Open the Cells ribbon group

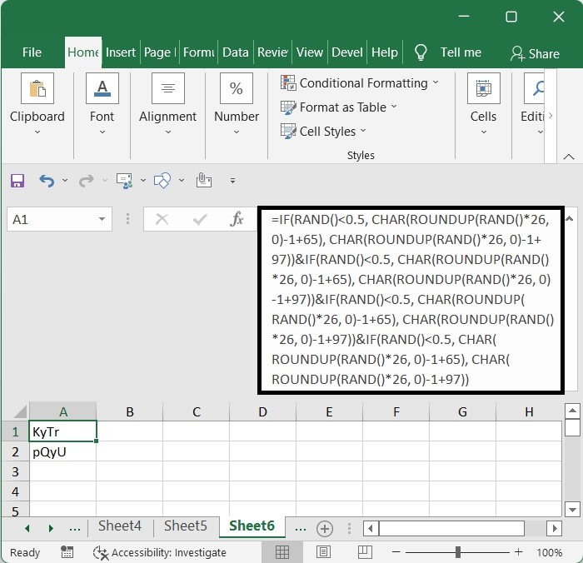[x=483, y=100]
